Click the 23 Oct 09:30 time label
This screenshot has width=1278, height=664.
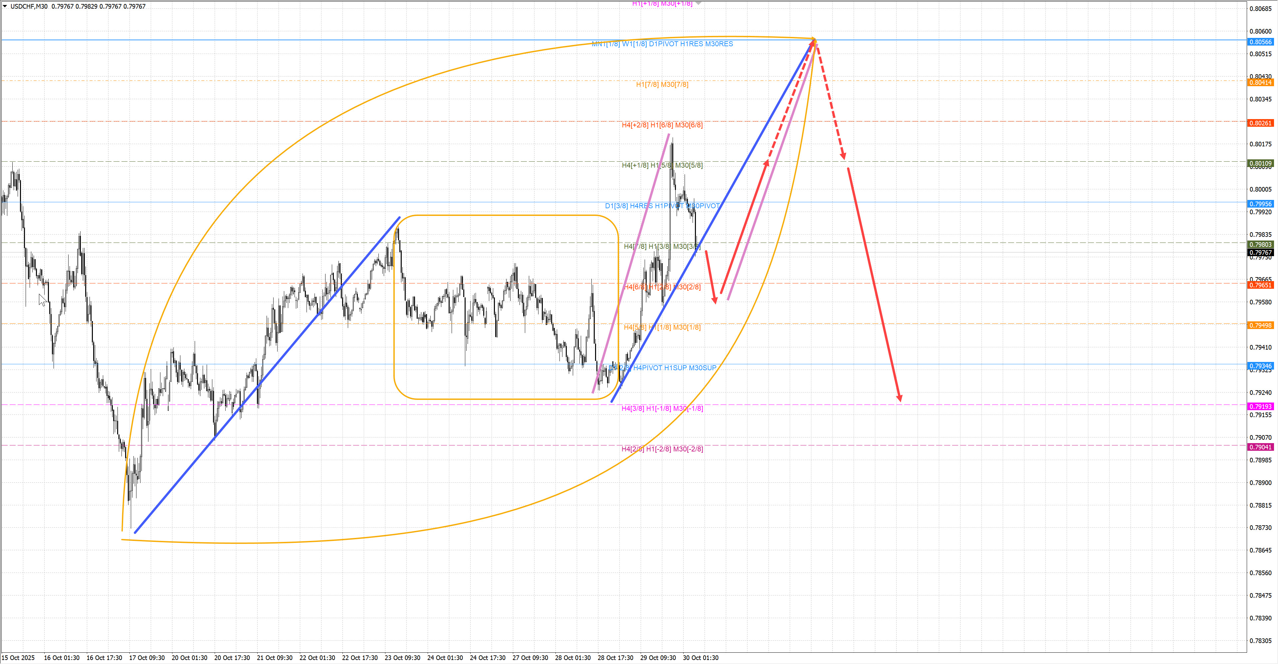402,658
